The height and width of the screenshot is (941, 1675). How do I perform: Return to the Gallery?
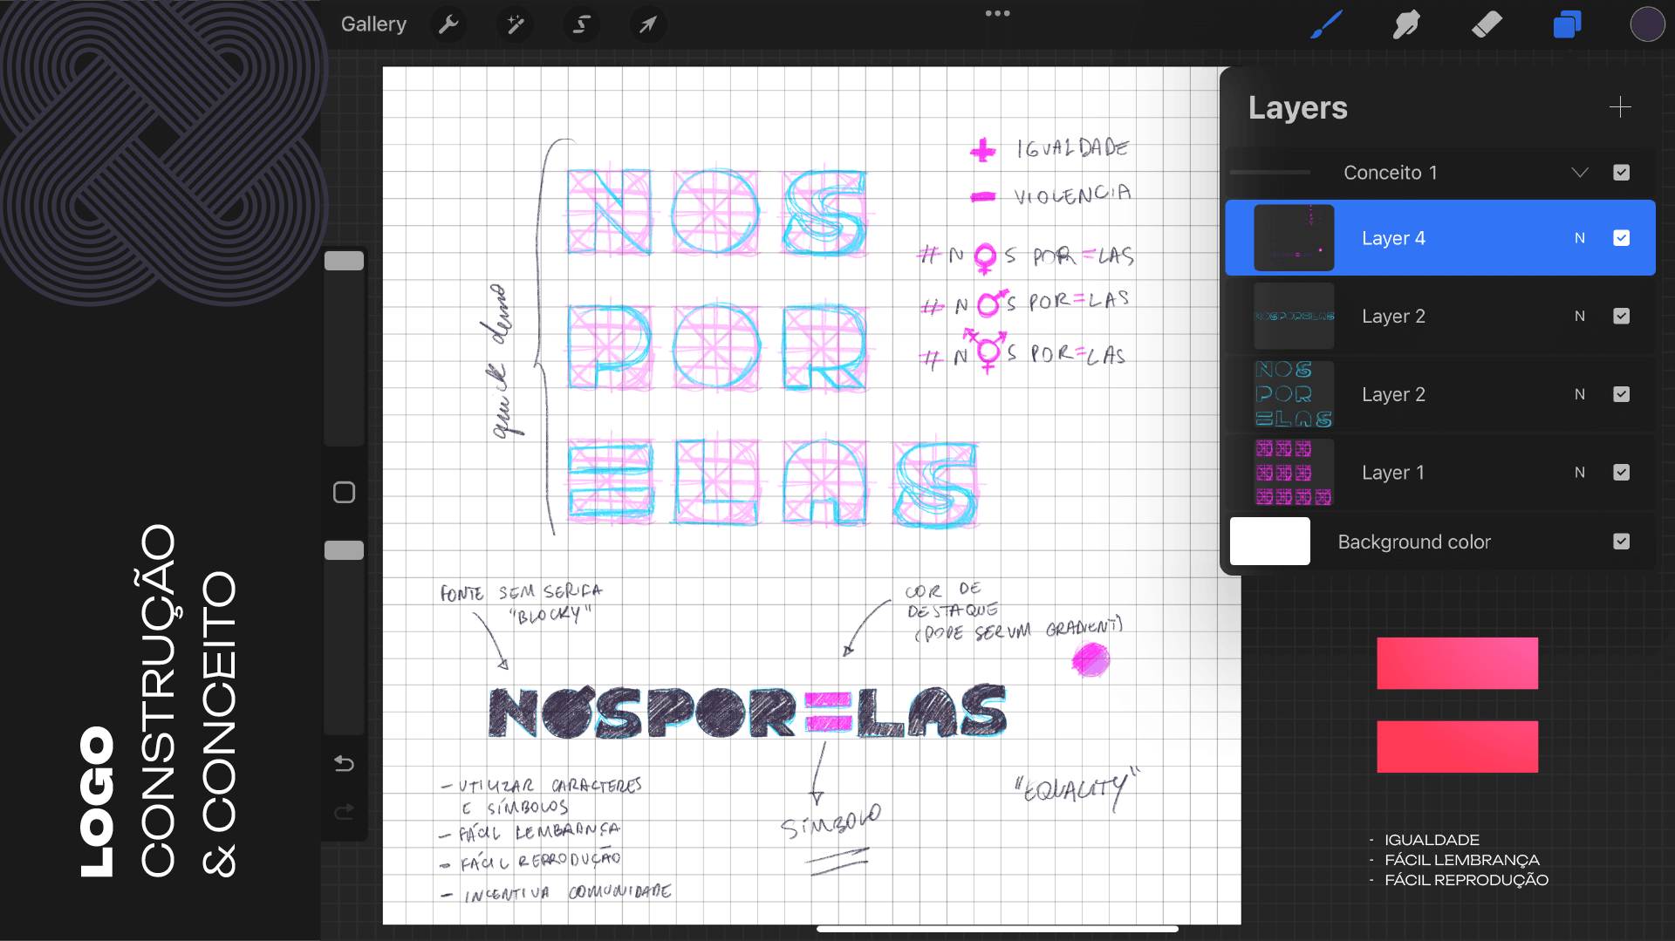pyautogui.click(x=373, y=24)
